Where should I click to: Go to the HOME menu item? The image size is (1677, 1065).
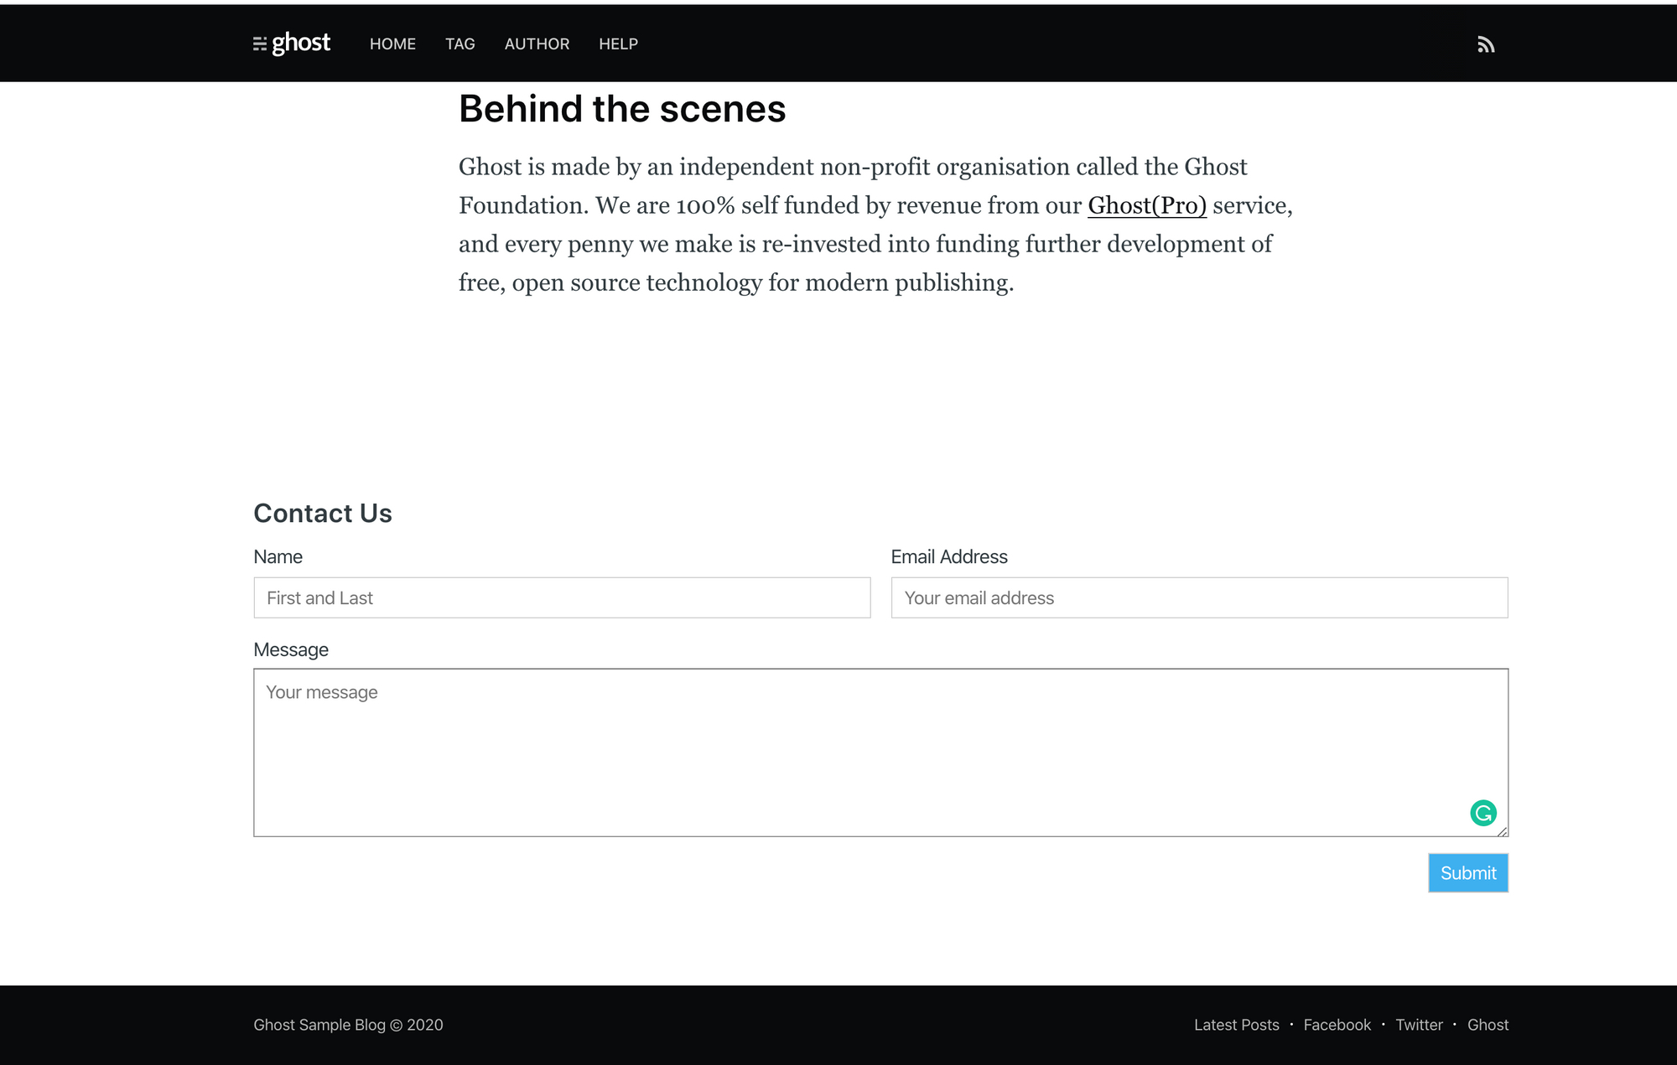[x=392, y=44]
